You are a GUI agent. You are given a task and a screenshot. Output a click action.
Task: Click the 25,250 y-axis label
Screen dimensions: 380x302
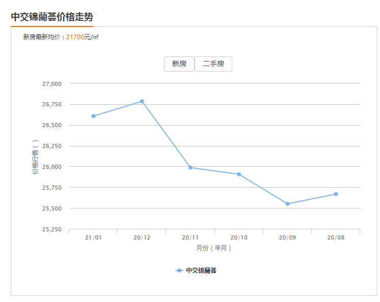pyautogui.click(x=52, y=229)
